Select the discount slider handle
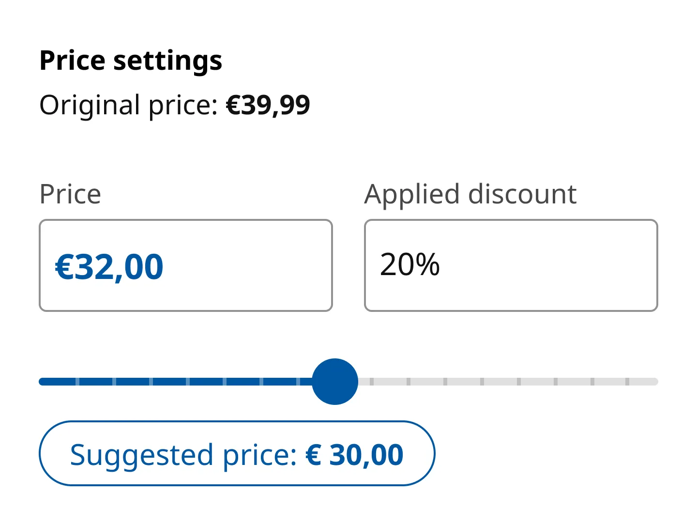This screenshot has width=697, height=525. point(335,381)
